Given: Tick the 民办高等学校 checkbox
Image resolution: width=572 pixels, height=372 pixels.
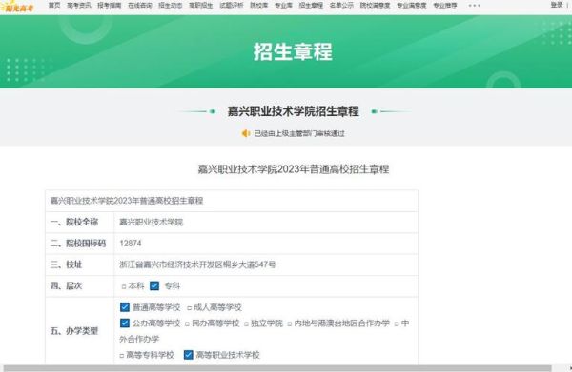Looking at the screenshot, I should tap(187, 323).
